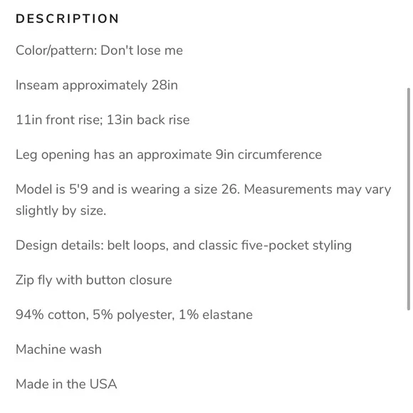
Task: Click the '11in front rise' text
Action: [58, 120]
